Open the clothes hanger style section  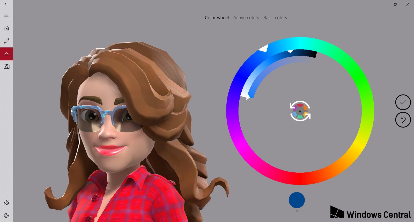[6, 54]
